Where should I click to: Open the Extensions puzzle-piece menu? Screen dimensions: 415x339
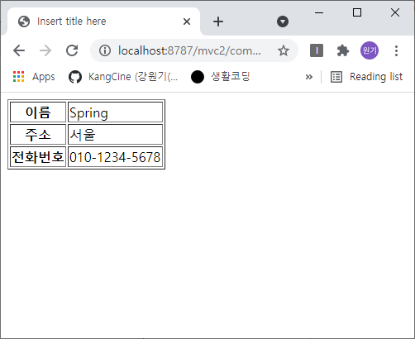pos(343,50)
